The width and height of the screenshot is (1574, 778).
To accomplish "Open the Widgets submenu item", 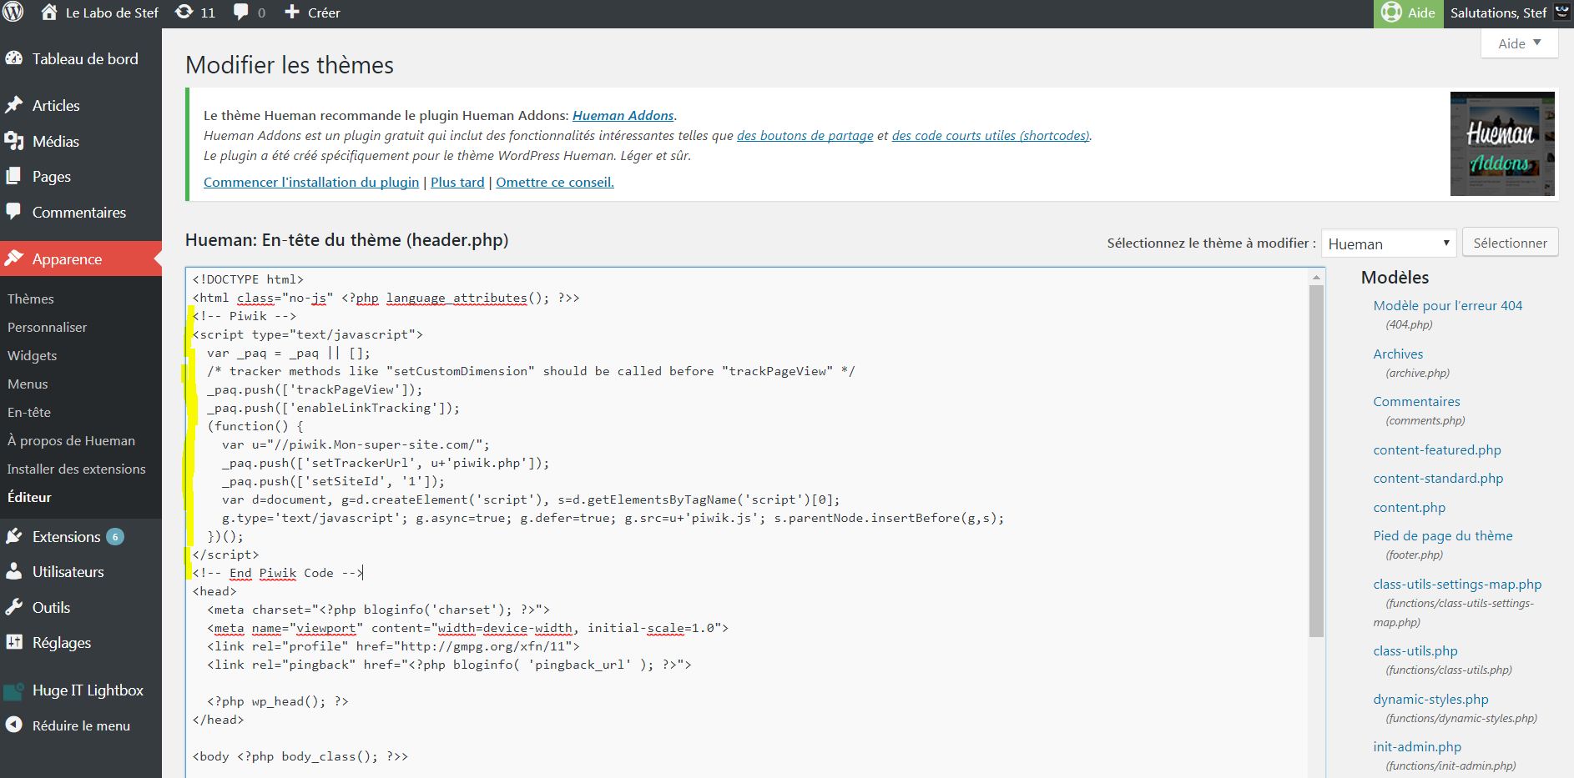I will point(33,355).
